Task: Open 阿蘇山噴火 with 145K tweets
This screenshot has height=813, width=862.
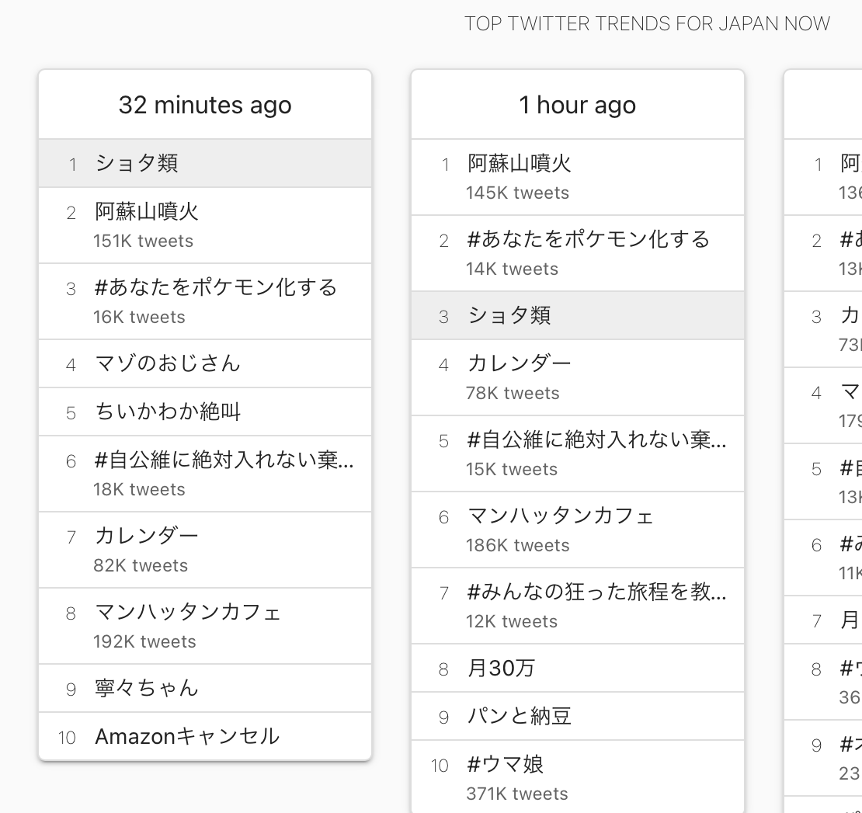Action: pos(578,177)
